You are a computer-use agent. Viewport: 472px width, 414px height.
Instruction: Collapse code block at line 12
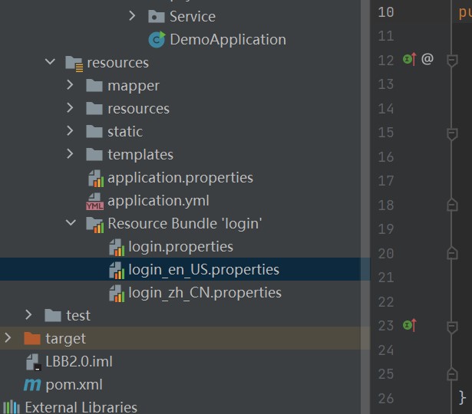tap(452, 61)
